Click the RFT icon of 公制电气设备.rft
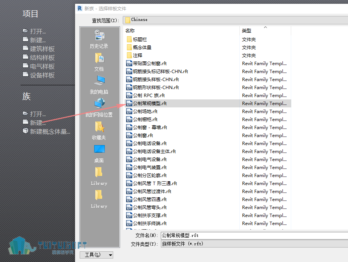The image size is (348, 262). [129, 160]
